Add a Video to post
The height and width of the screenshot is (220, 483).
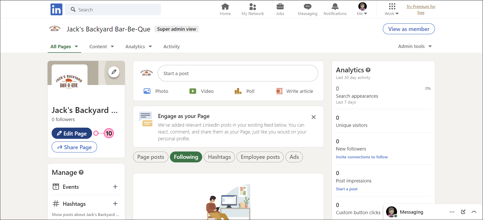click(201, 91)
